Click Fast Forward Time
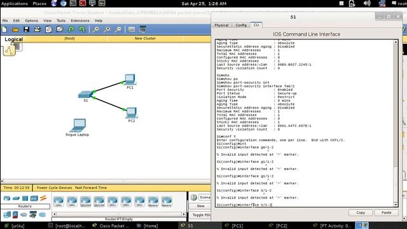 point(91,188)
